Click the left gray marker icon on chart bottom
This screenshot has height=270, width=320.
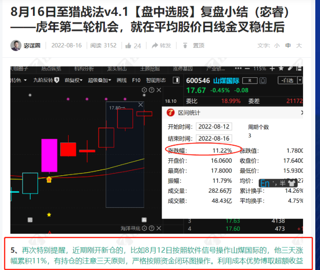30,220
